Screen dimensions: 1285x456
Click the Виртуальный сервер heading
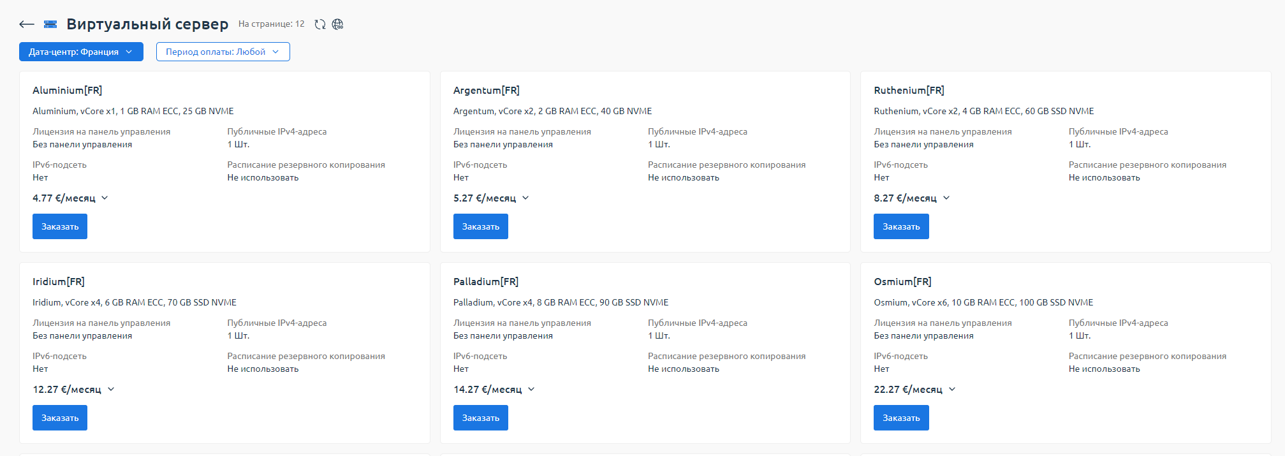coord(147,24)
